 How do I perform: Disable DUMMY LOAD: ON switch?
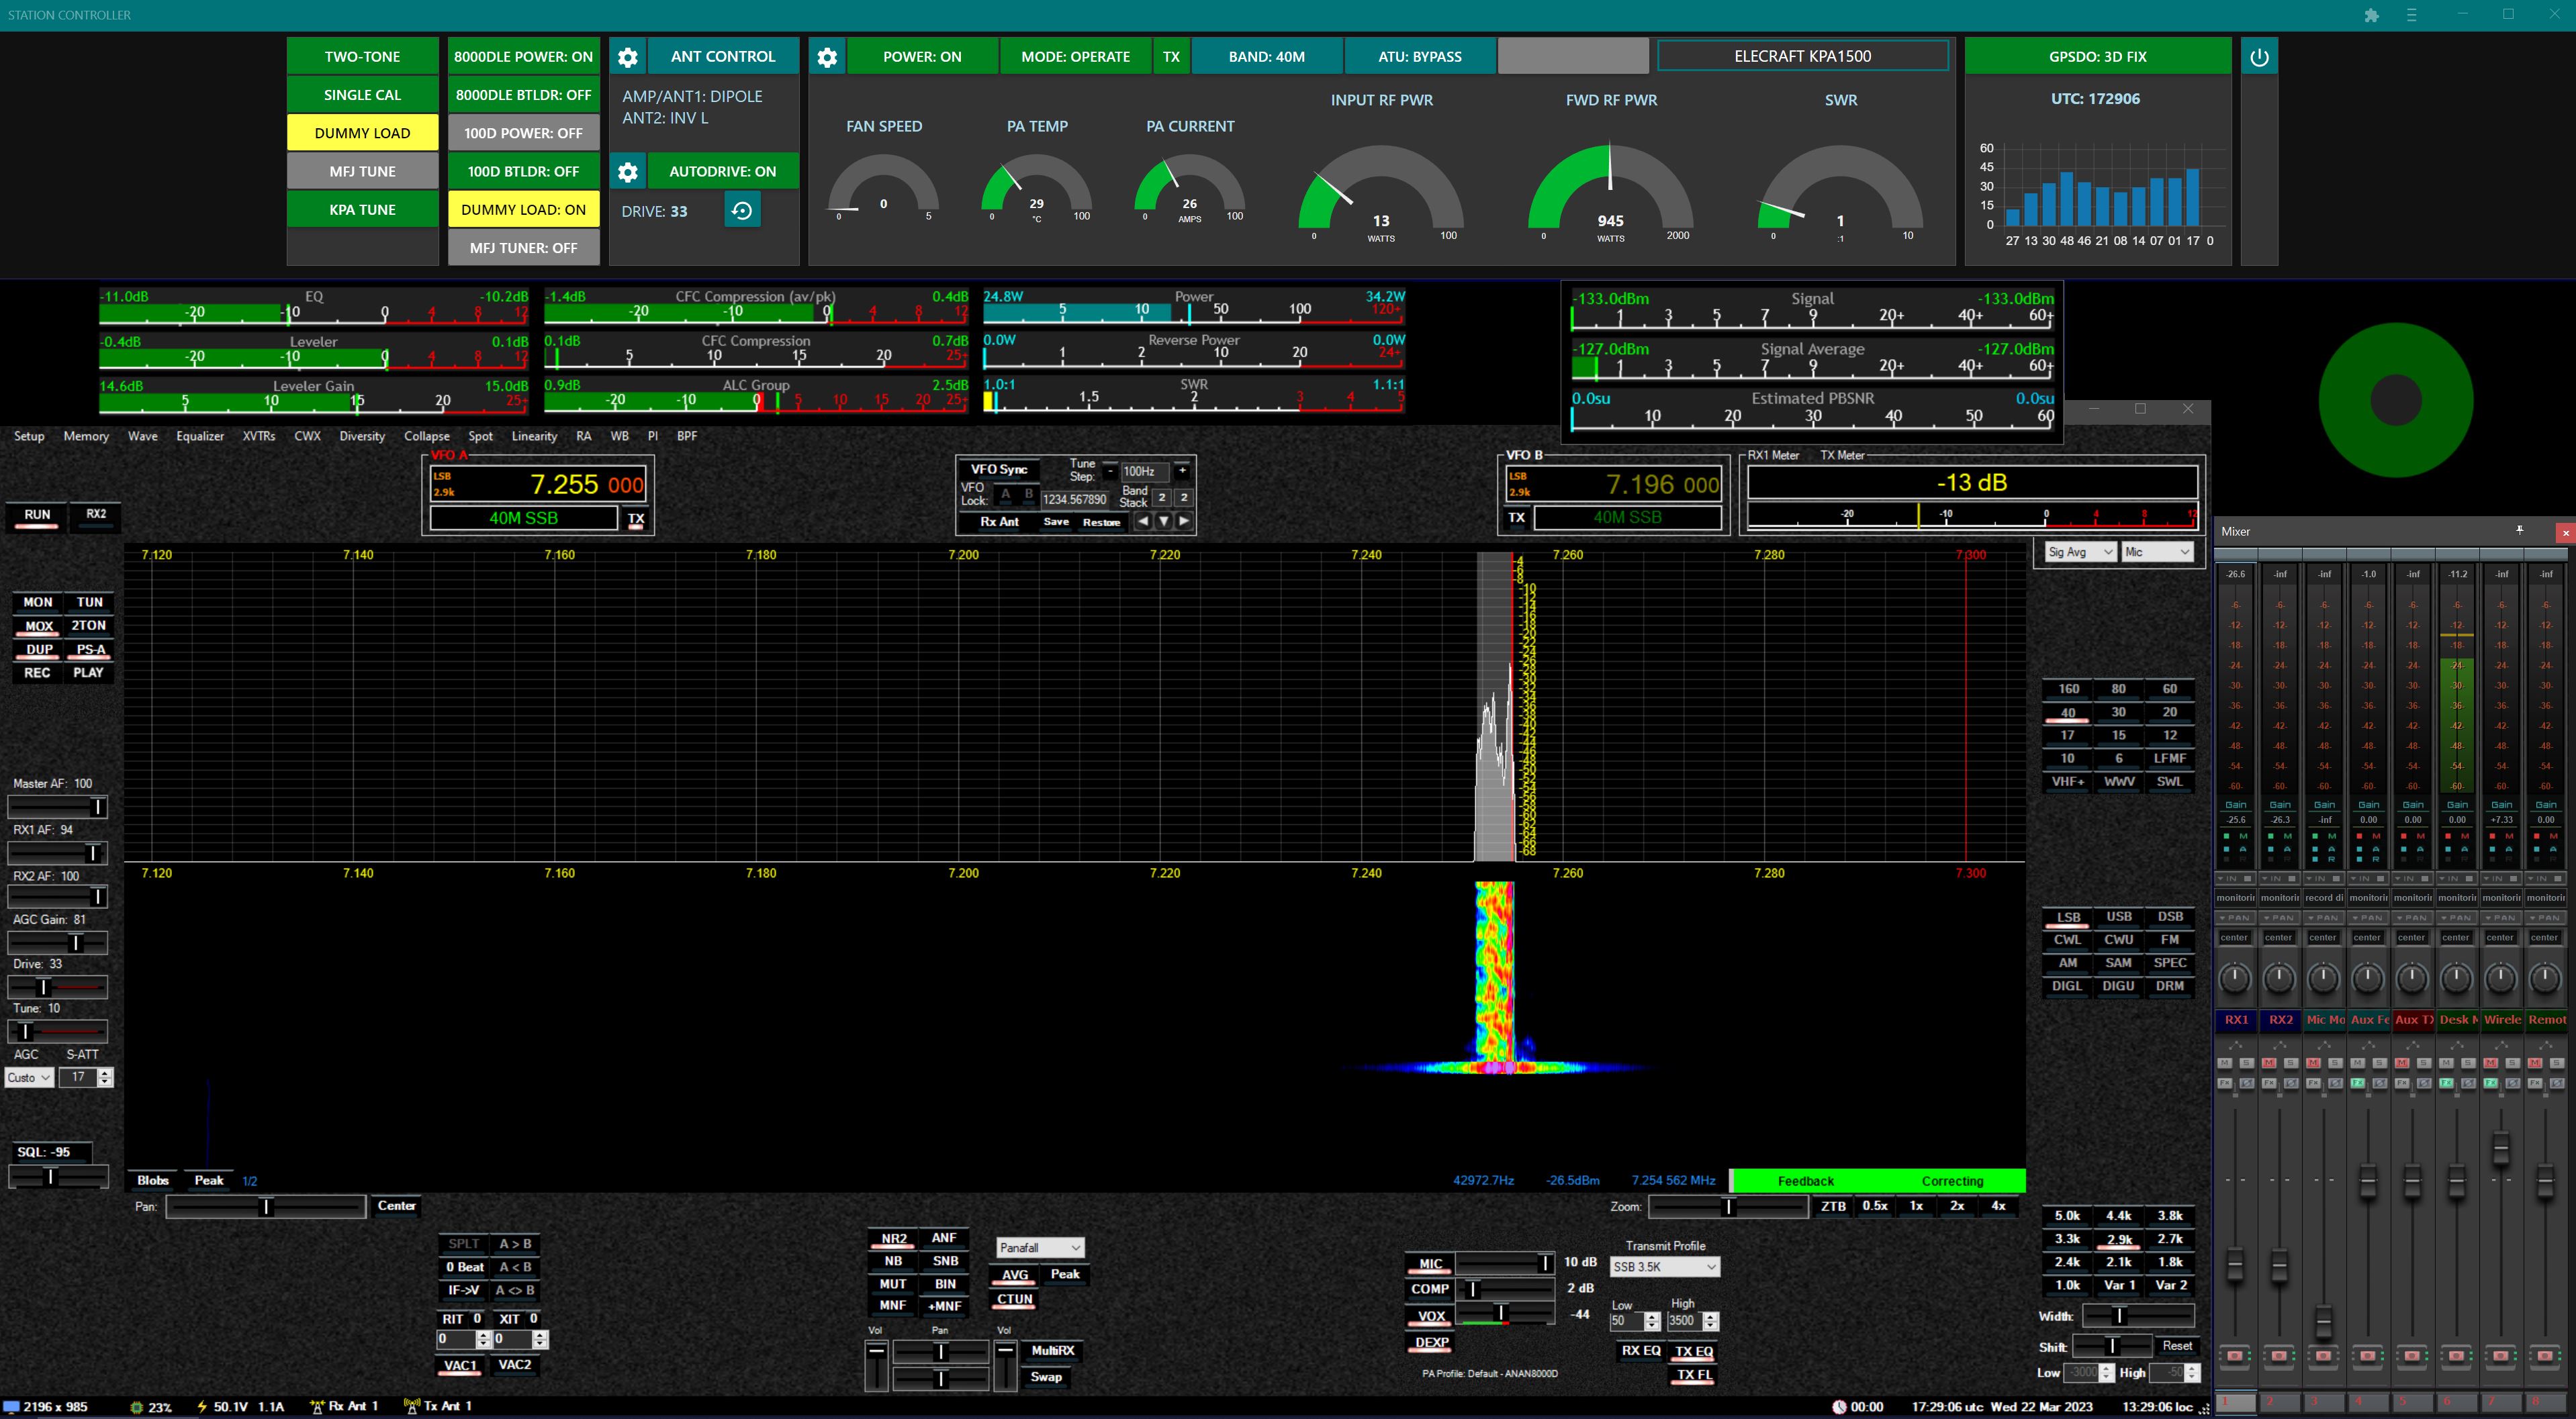pos(523,210)
